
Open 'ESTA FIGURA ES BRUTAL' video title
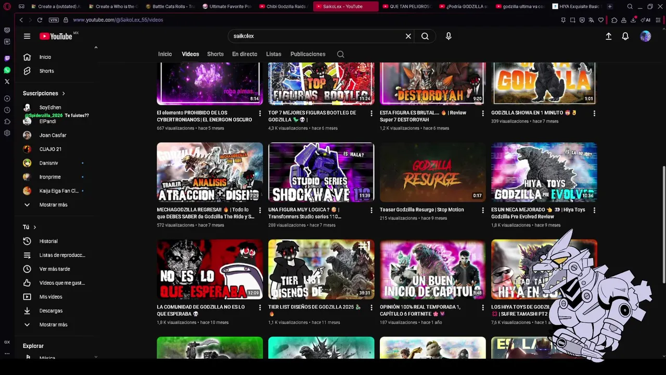click(423, 116)
